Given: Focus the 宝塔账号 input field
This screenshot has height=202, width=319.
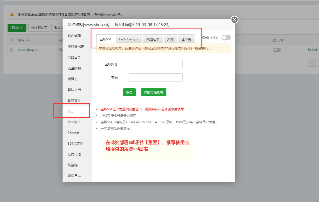Looking at the screenshot, I should tap(155, 64).
